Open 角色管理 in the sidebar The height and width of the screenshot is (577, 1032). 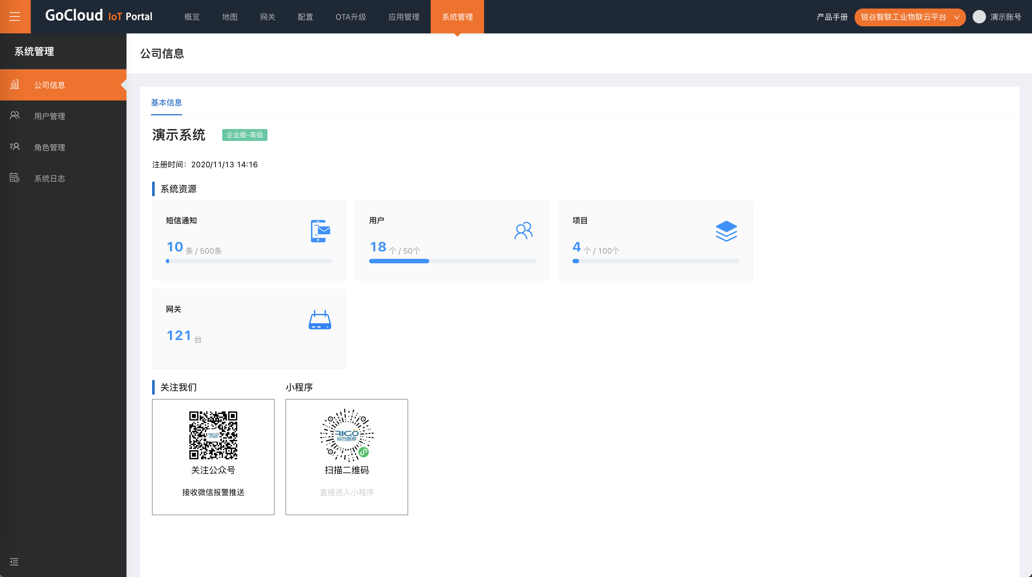click(x=49, y=147)
